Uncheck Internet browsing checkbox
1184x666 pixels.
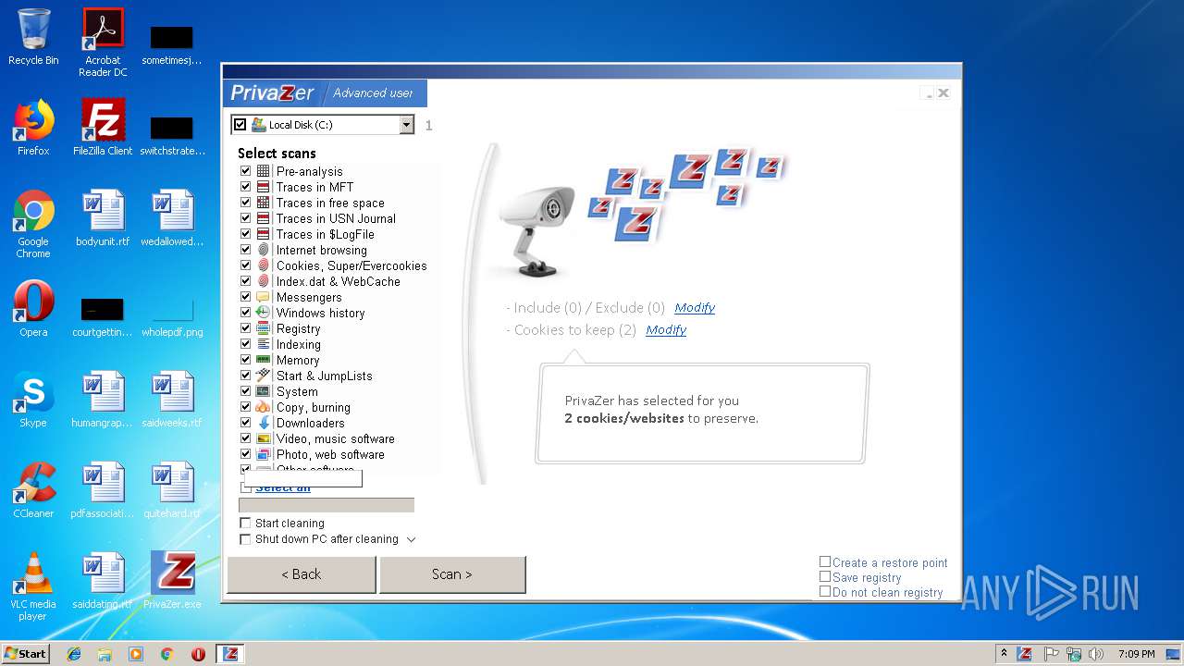pyautogui.click(x=246, y=250)
